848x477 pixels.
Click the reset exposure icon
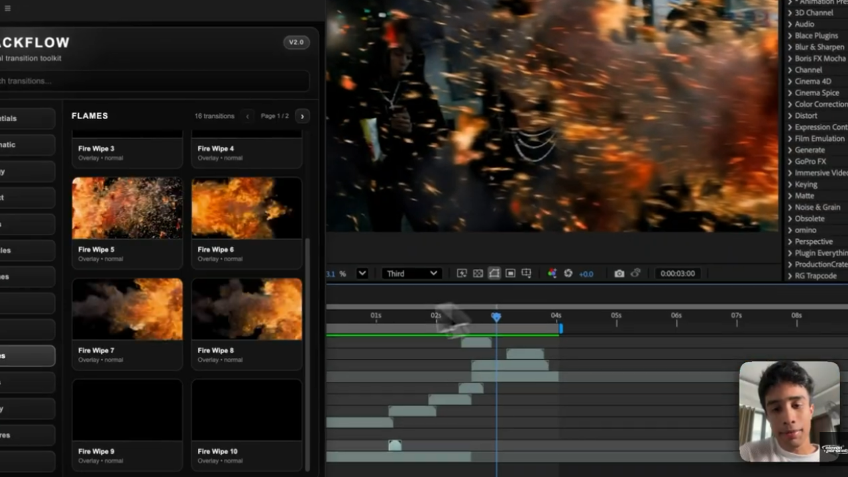pos(568,273)
